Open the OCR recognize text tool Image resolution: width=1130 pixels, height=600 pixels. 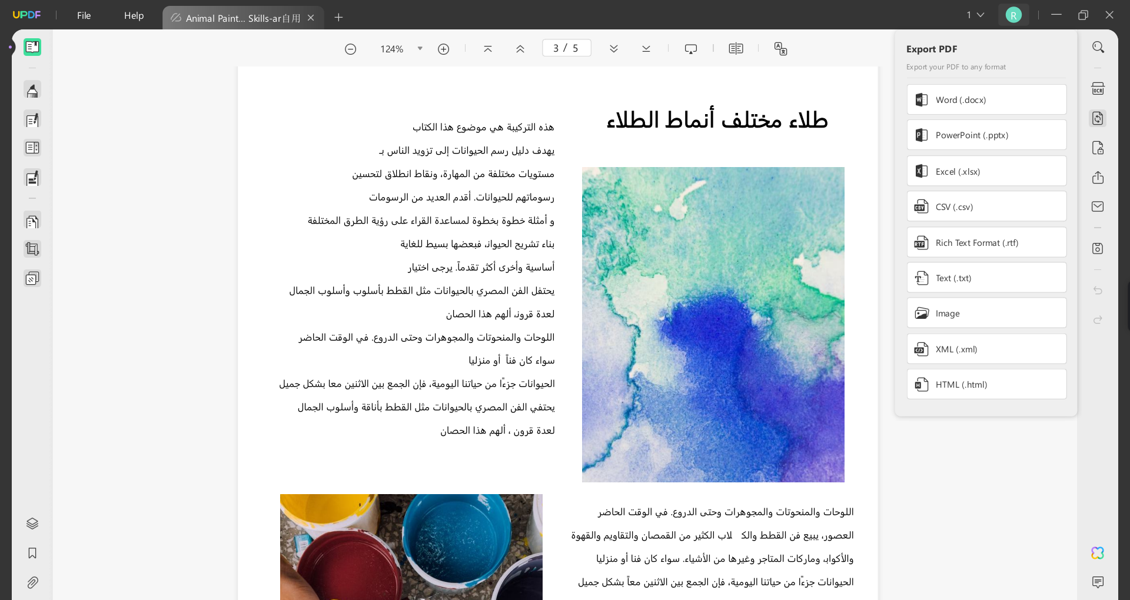click(x=1098, y=89)
